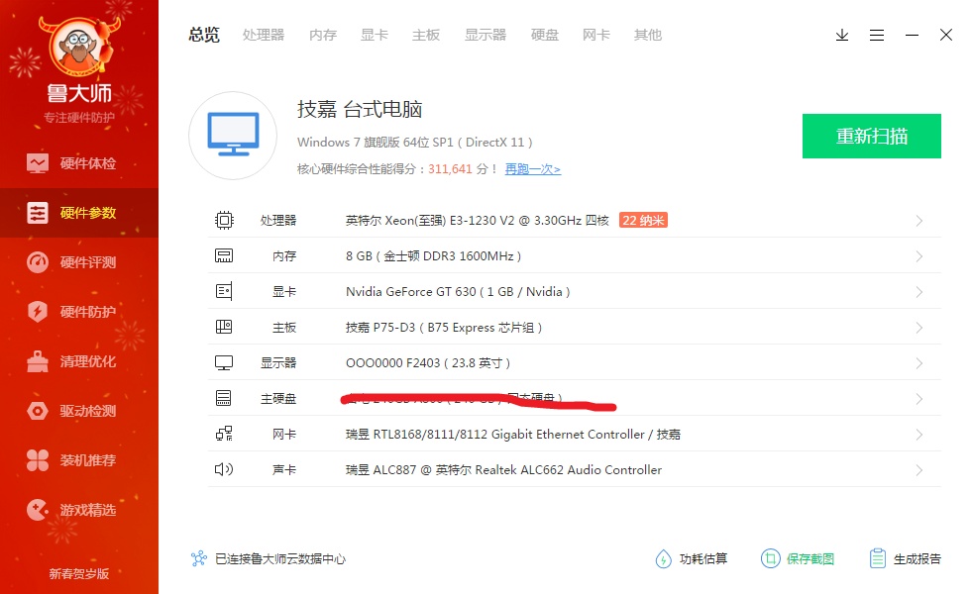The image size is (971, 594).
Task: Switch to the 硬盘 tab
Action: (x=545, y=35)
